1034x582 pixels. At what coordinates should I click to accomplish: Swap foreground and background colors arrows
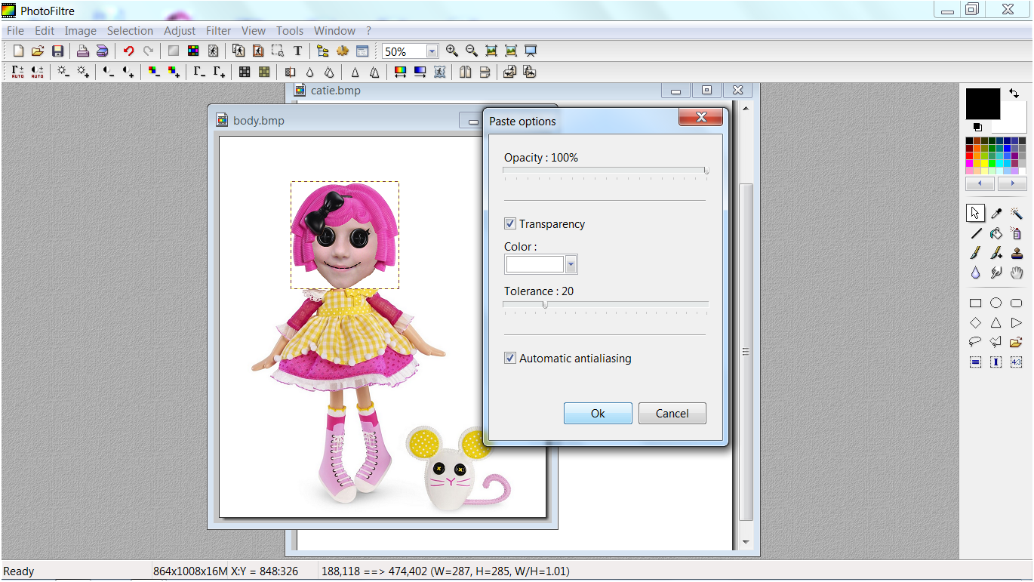1014,94
